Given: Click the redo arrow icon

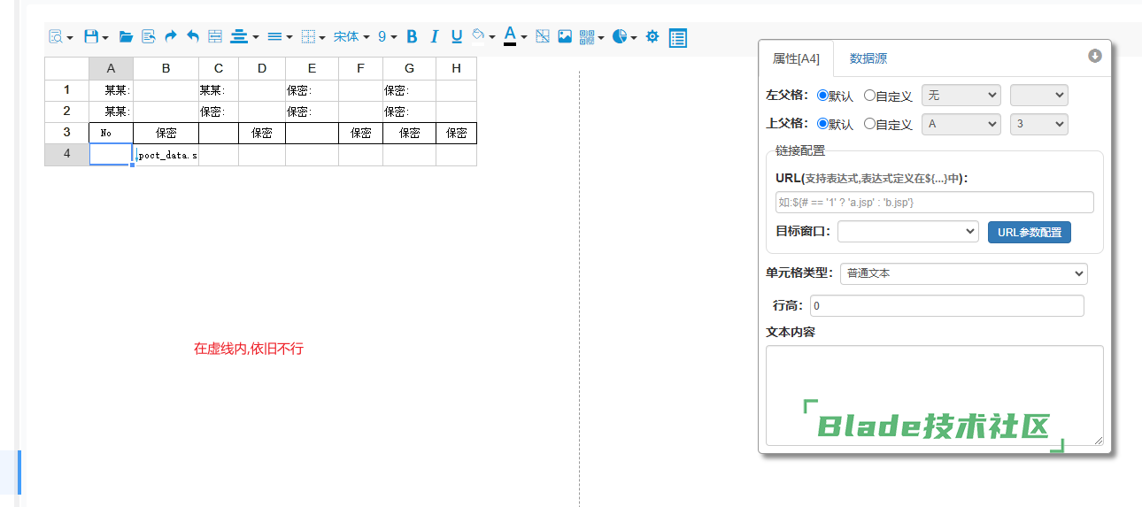Looking at the screenshot, I should tap(171, 37).
